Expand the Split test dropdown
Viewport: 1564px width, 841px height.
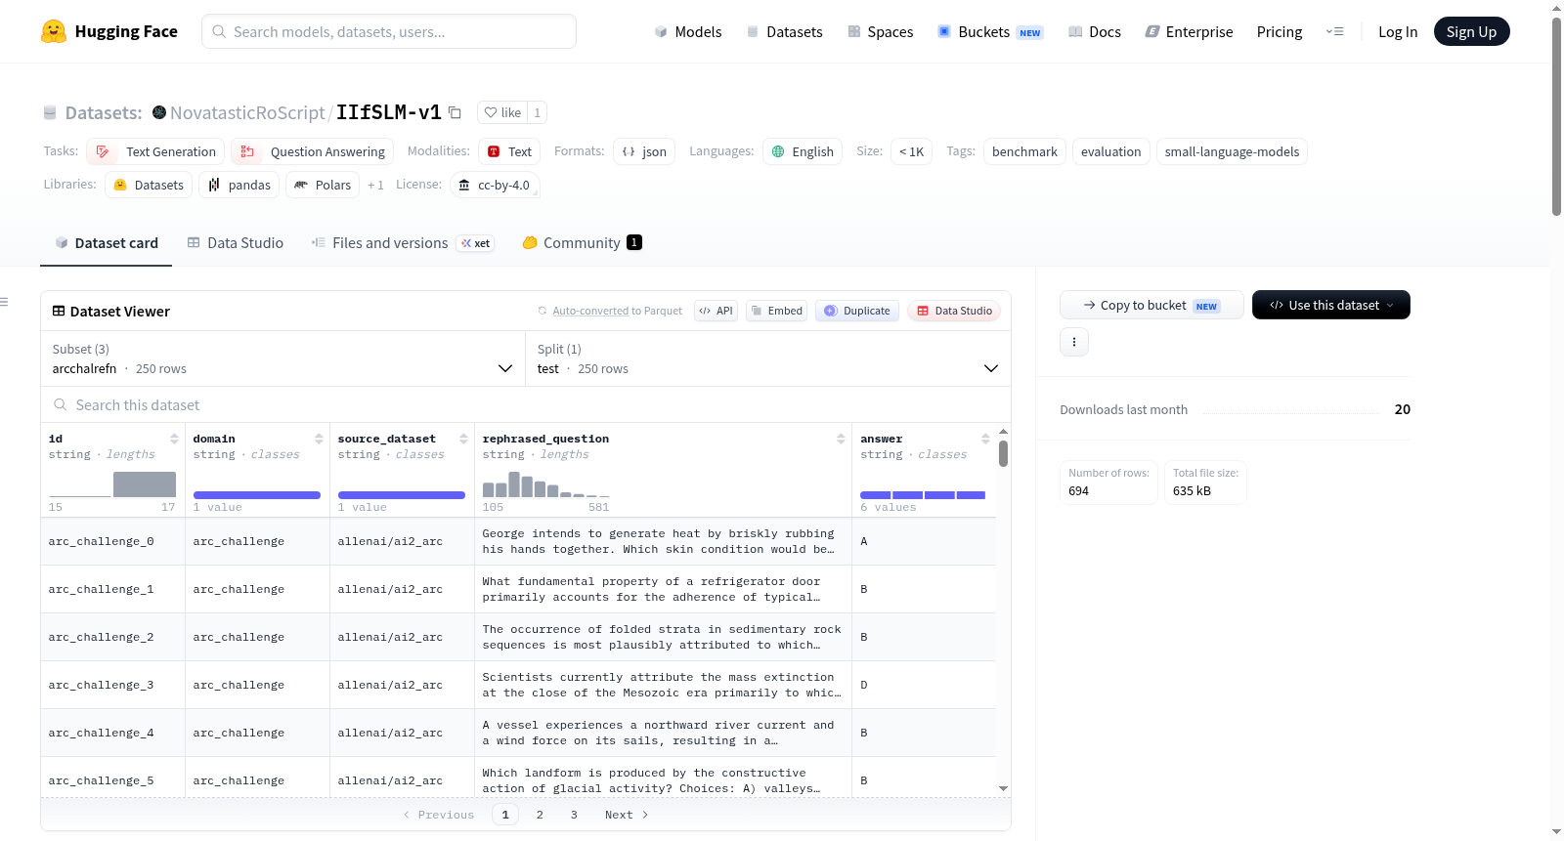(x=768, y=358)
